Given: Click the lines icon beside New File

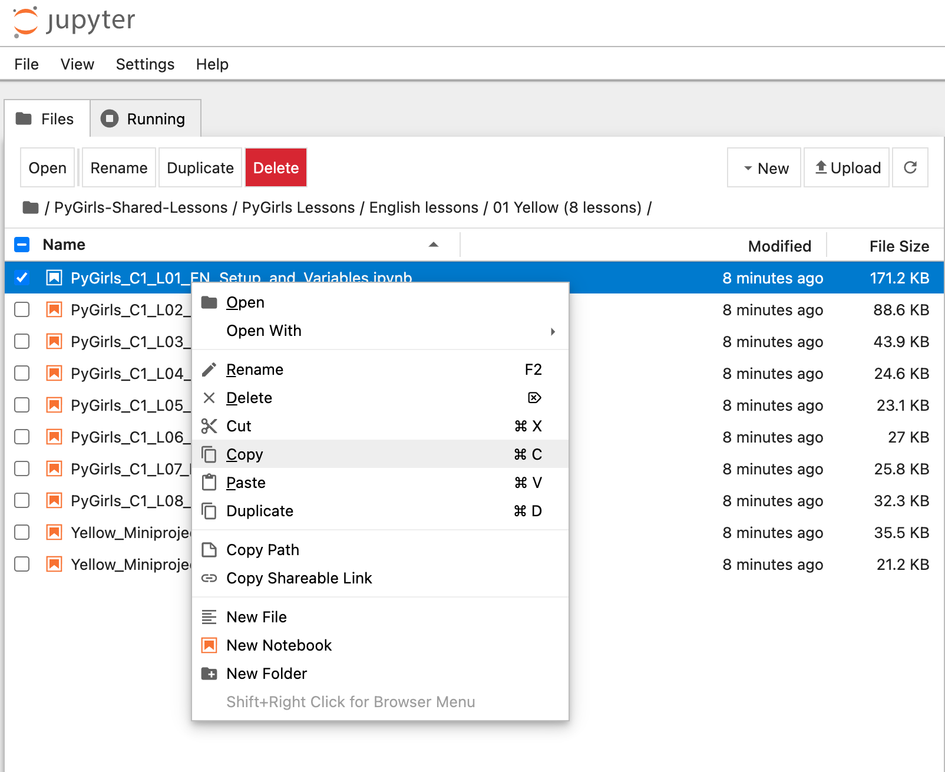Looking at the screenshot, I should coord(209,617).
